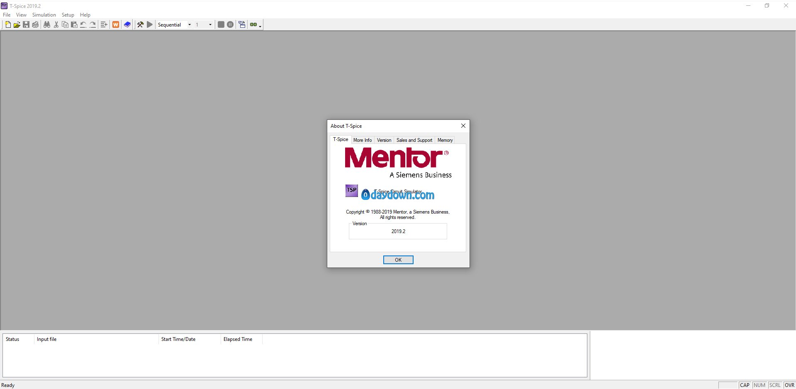This screenshot has height=389, width=796.
Task: Select the T-Spice tab in About dialog
Action: tap(341, 139)
